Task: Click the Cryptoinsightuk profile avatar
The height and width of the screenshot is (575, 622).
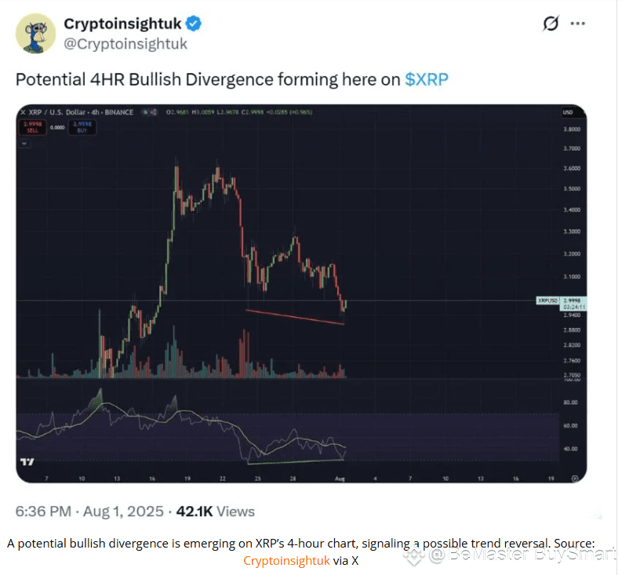Action: pos(36,34)
